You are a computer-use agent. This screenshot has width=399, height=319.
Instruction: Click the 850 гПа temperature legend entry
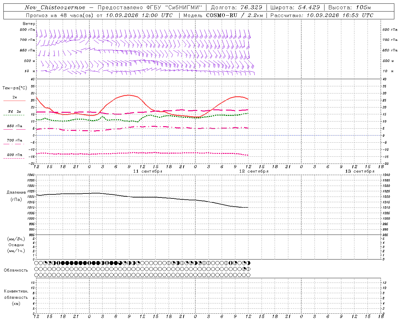(14, 127)
